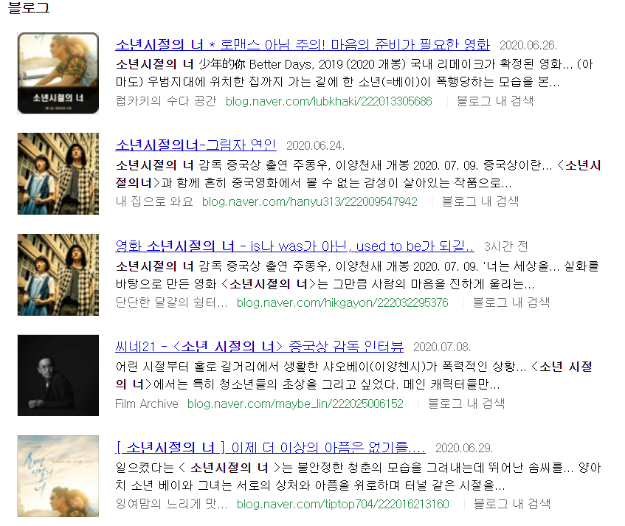Click the date 2020.07.08.

click(442, 347)
